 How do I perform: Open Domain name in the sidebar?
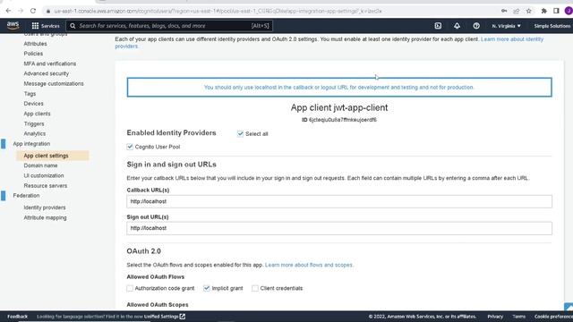(x=40, y=165)
